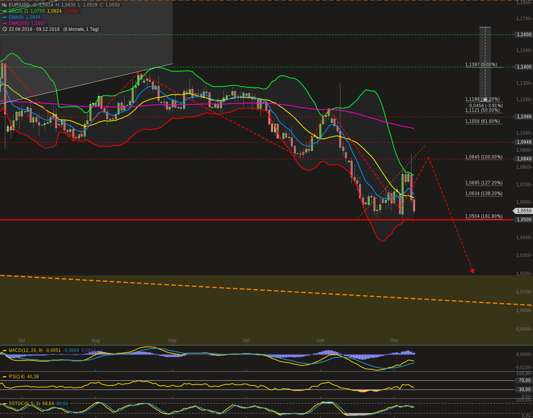Click the Dez label on the time axis

pyautogui.click(x=394, y=340)
